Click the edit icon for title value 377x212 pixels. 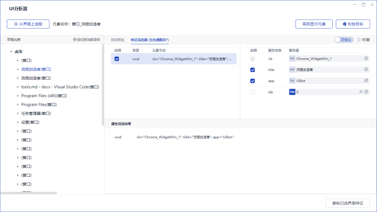click(366, 70)
